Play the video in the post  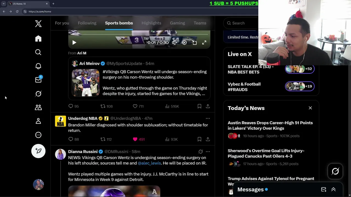coord(74,42)
